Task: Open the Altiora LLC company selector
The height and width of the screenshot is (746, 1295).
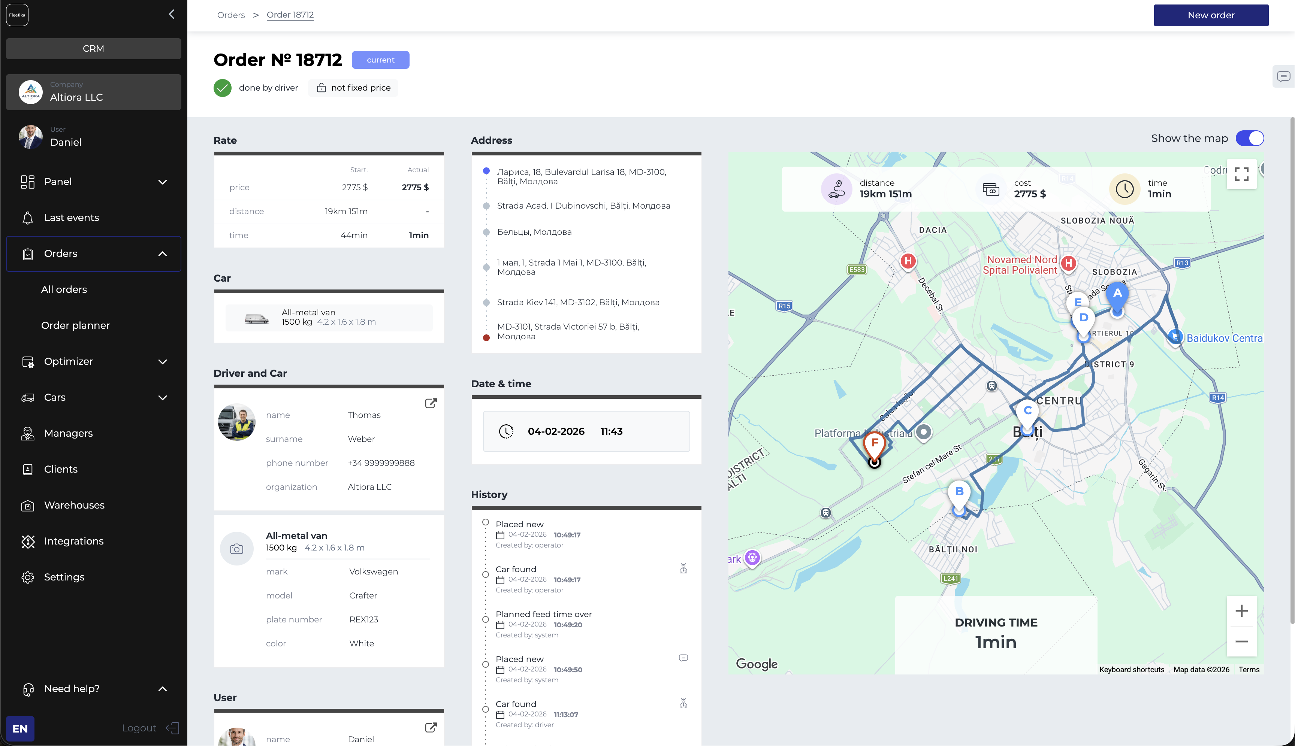Action: pos(93,92)
